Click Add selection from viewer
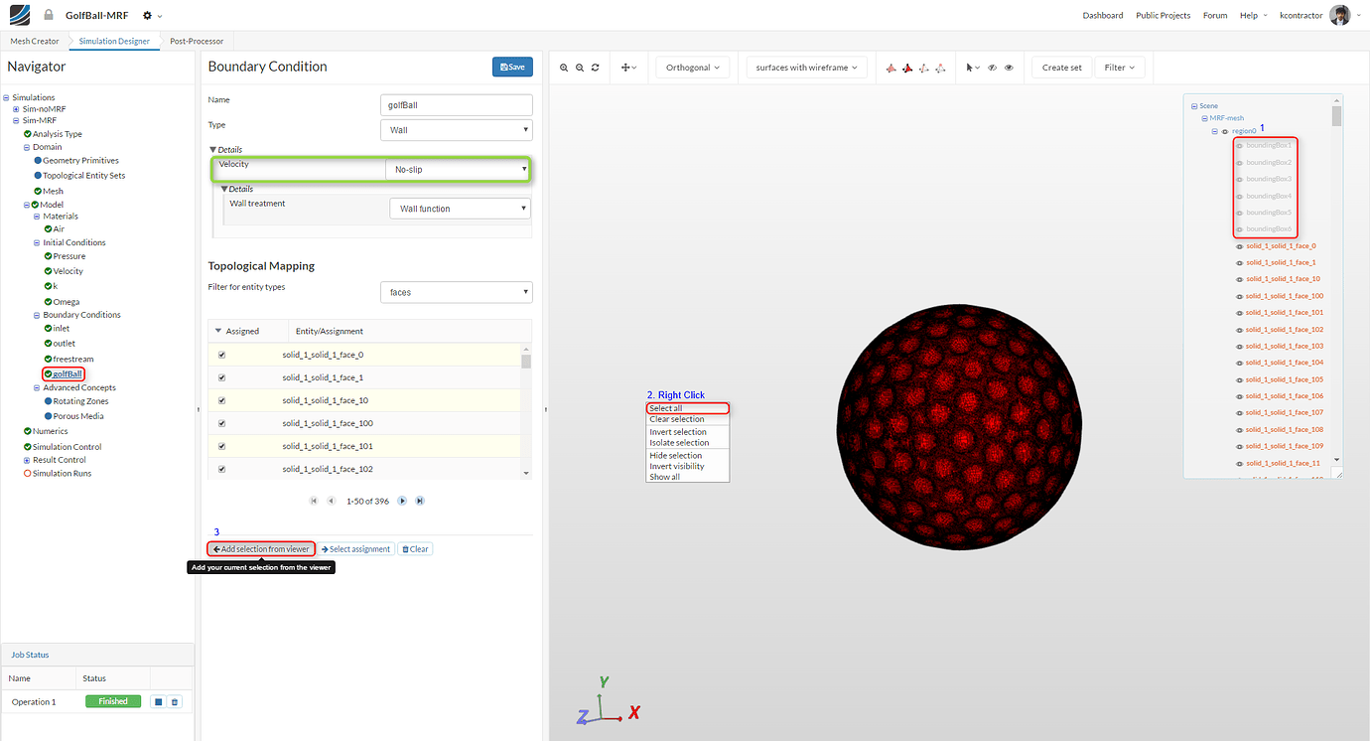Image resolution: width=1370 pixels, height=741 pixels. [260, 548]
